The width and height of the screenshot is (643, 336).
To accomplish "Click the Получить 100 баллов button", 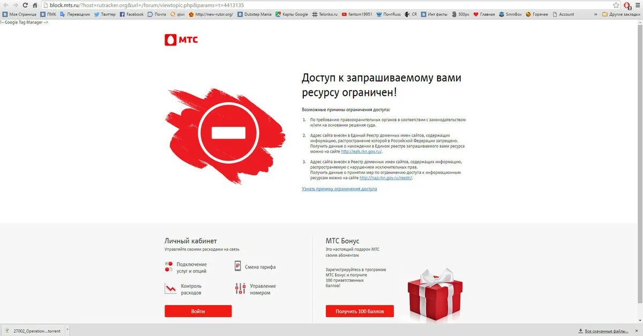I will [360, 311].
